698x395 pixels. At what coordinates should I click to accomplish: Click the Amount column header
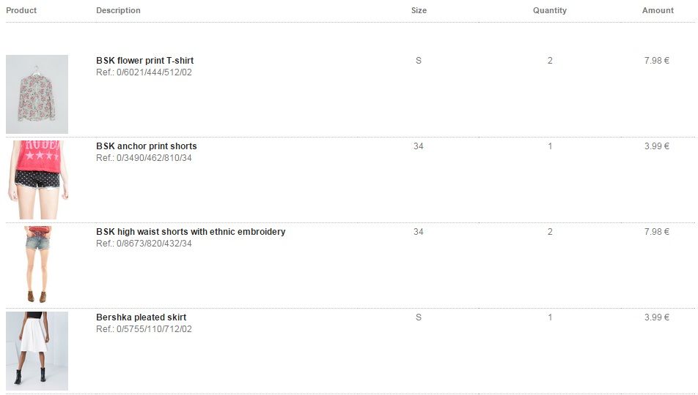click(x=658, y=10)
